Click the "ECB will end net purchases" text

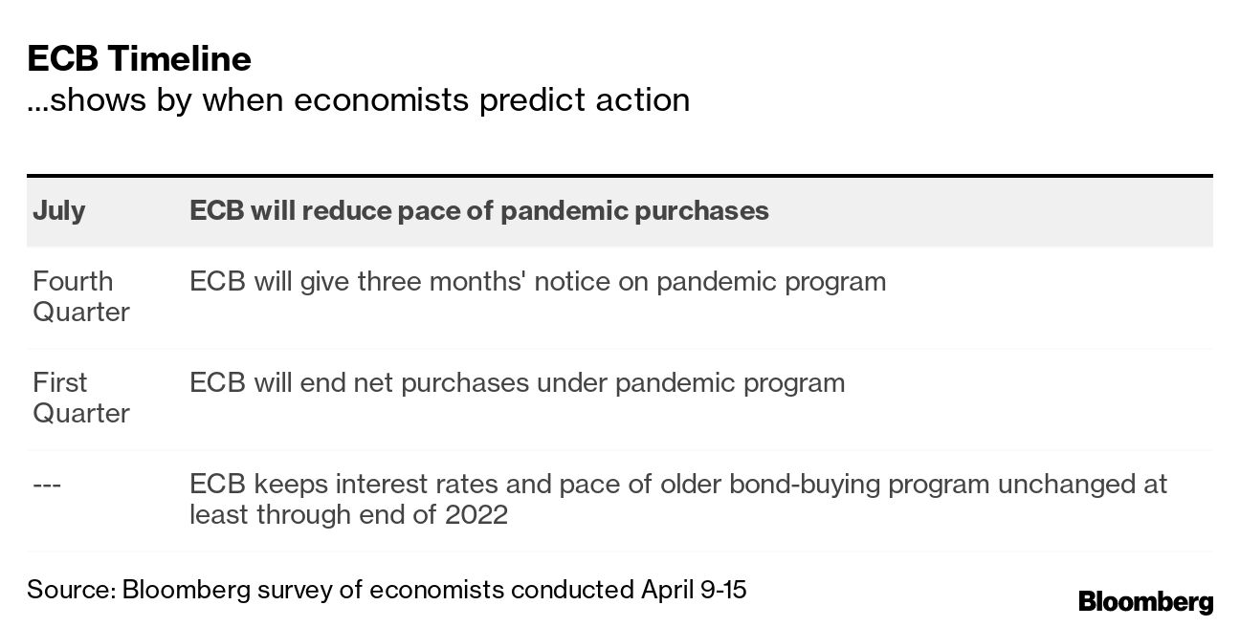pos(517,383)
